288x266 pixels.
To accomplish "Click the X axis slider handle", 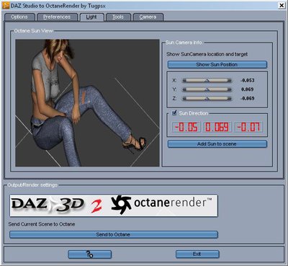I will [x=207, y=81].
